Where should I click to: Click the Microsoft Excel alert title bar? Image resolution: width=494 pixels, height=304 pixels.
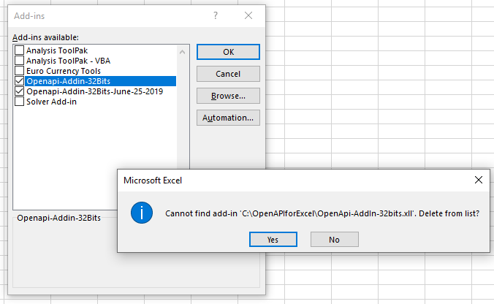pos(292,180)
